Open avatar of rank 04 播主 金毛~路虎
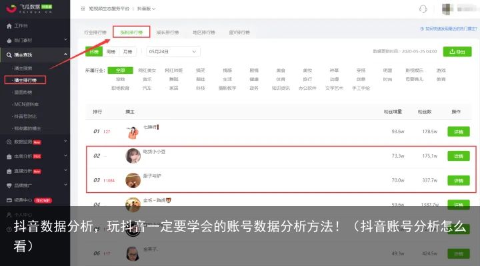 pos(133,204)
